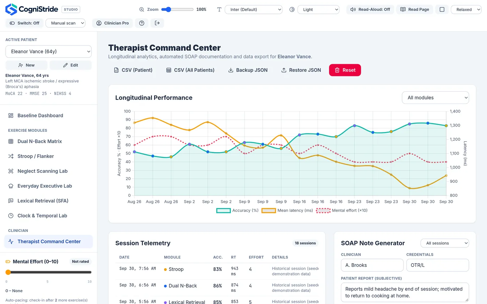Export CSV (Patient) file
The image size is (487, 304).
pos(133,70)
